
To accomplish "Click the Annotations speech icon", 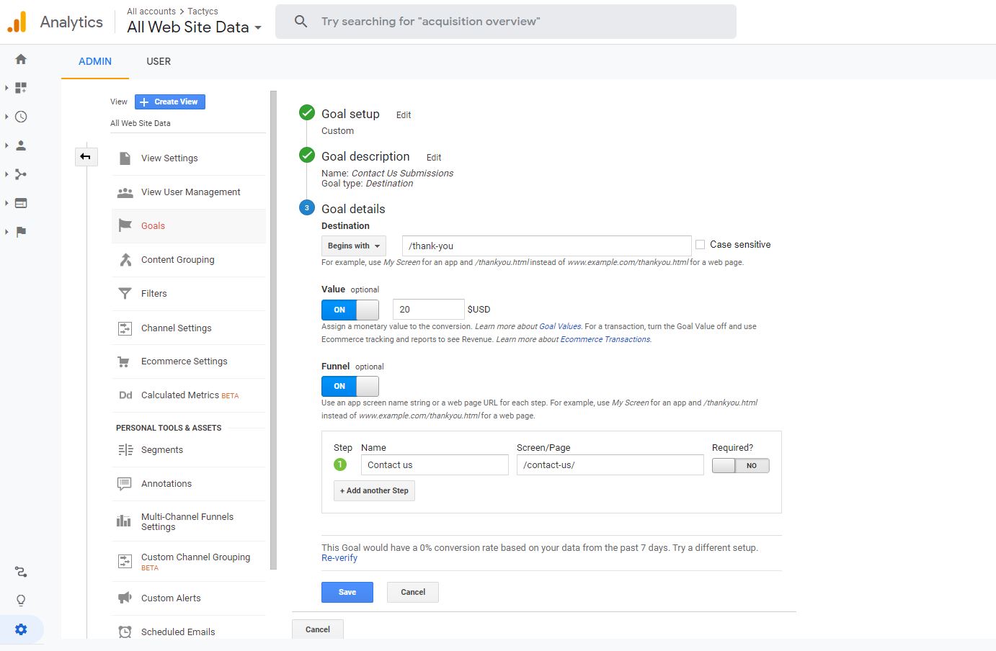I will point(125,484).
